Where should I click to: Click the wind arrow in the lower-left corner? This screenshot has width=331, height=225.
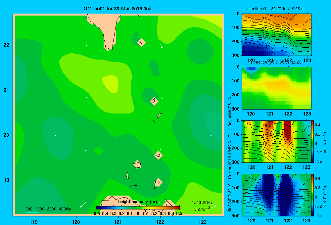pos(83,204)
